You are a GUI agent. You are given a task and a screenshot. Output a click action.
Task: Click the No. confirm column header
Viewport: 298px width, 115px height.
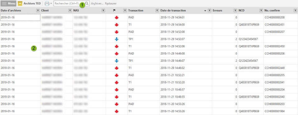point(272,11)
